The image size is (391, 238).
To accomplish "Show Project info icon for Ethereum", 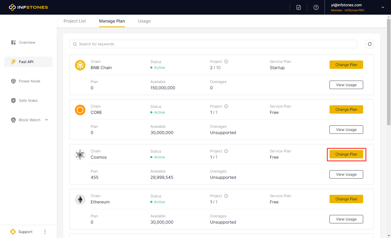I will (226, 196).
